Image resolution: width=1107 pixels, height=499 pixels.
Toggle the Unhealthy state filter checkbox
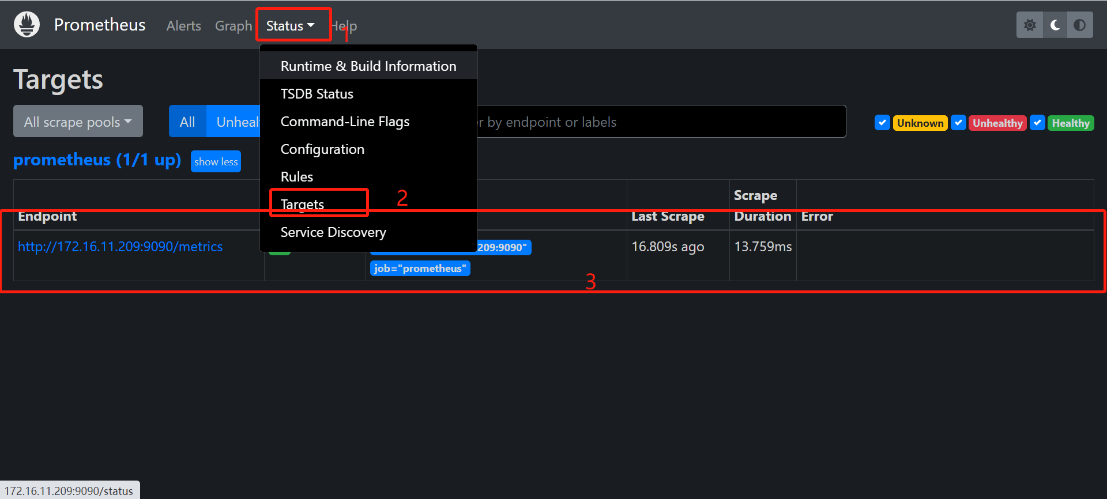(x=958, y=123)
